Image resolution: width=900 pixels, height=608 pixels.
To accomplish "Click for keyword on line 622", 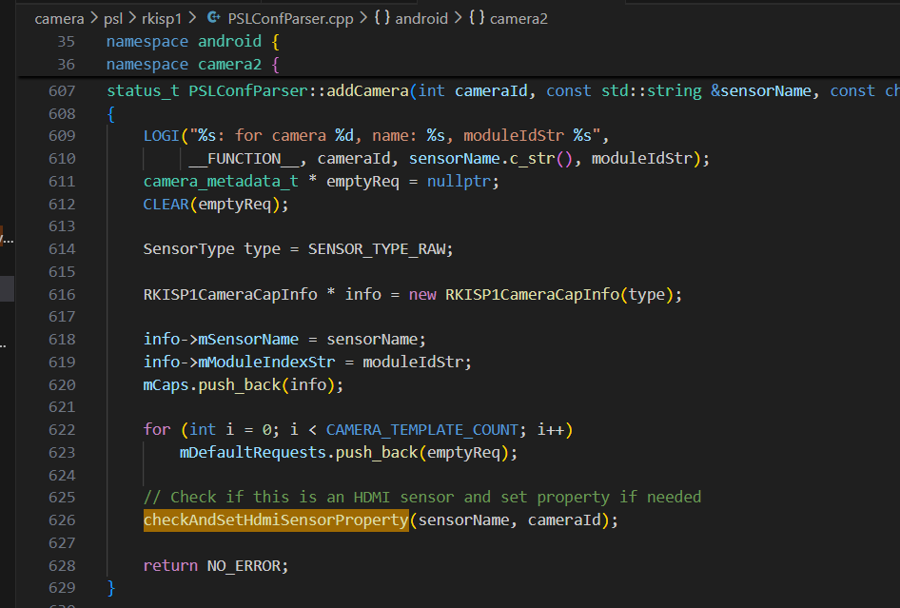I will 157,430.
